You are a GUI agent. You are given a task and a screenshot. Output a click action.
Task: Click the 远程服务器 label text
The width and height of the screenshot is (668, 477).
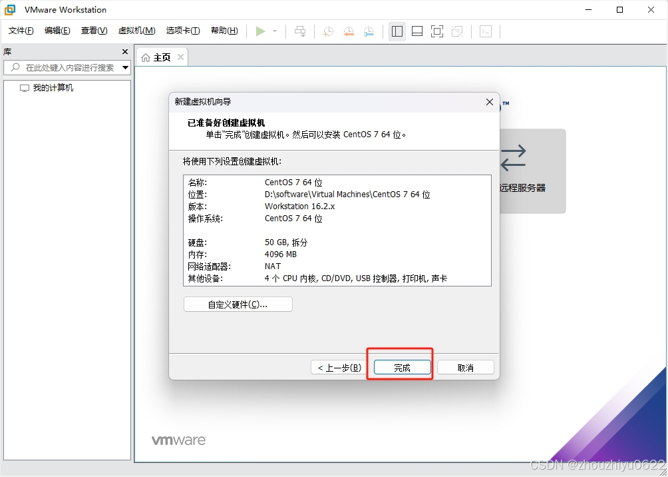point(523,188)
